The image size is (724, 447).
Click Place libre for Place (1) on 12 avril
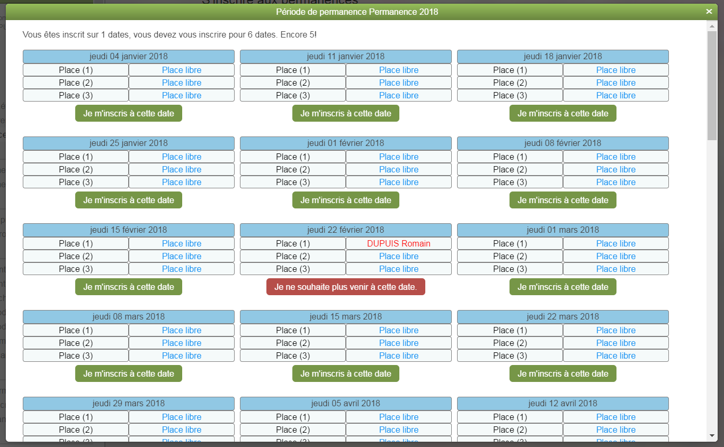616,417
